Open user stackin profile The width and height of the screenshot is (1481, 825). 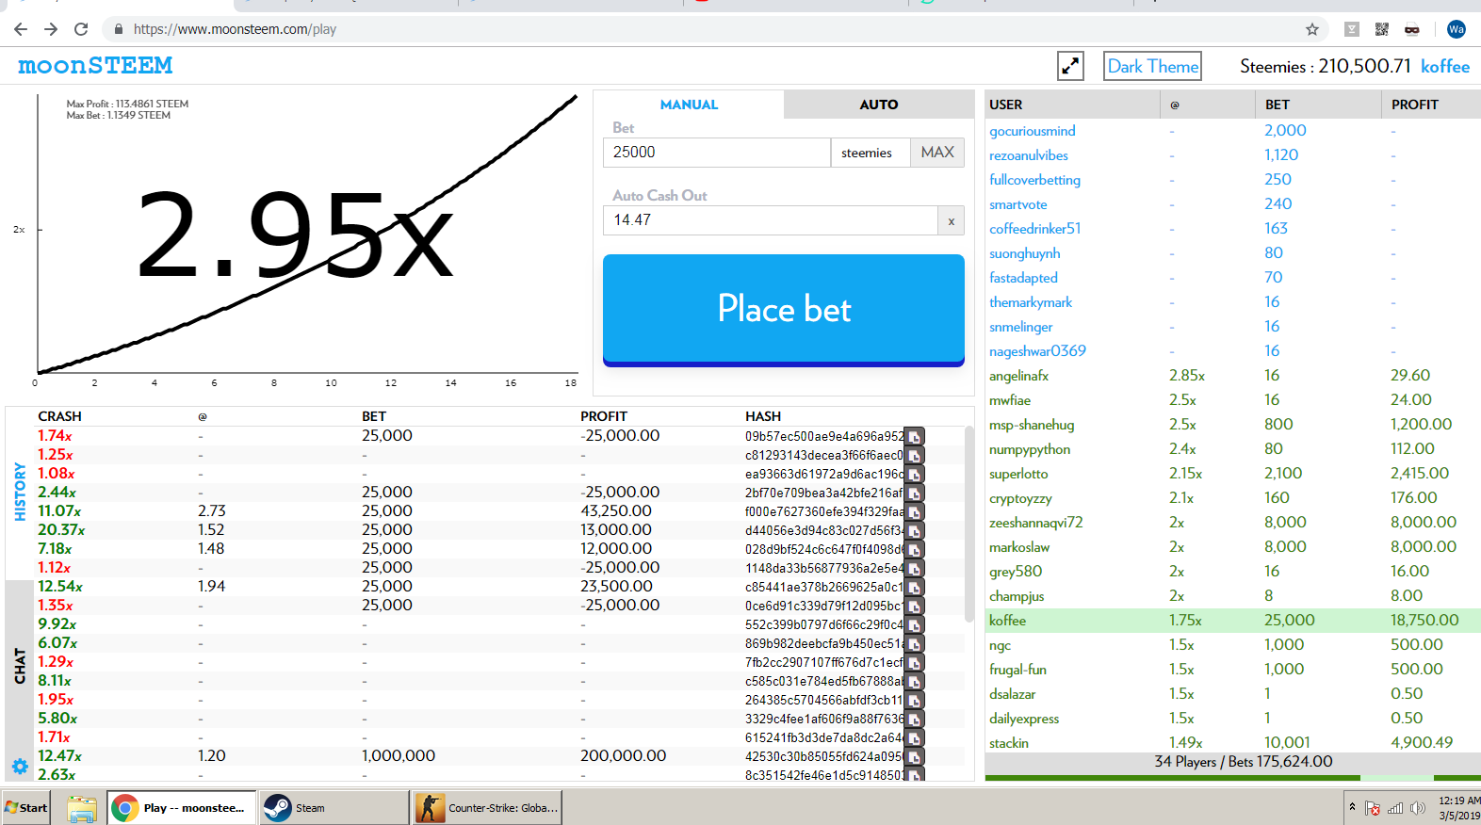1009,743
